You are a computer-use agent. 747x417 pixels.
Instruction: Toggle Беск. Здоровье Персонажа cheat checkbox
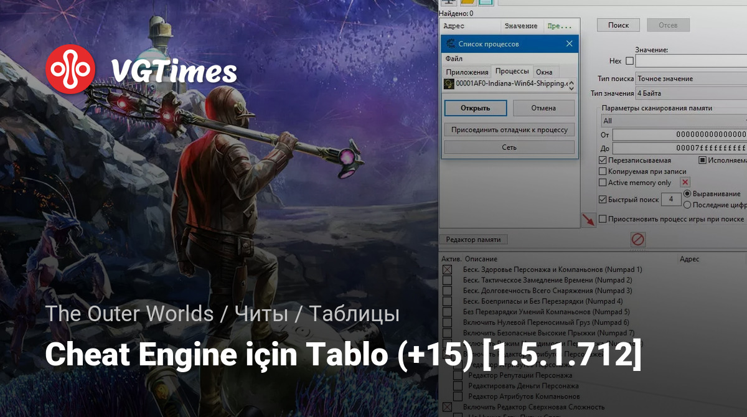click(447, 269)
